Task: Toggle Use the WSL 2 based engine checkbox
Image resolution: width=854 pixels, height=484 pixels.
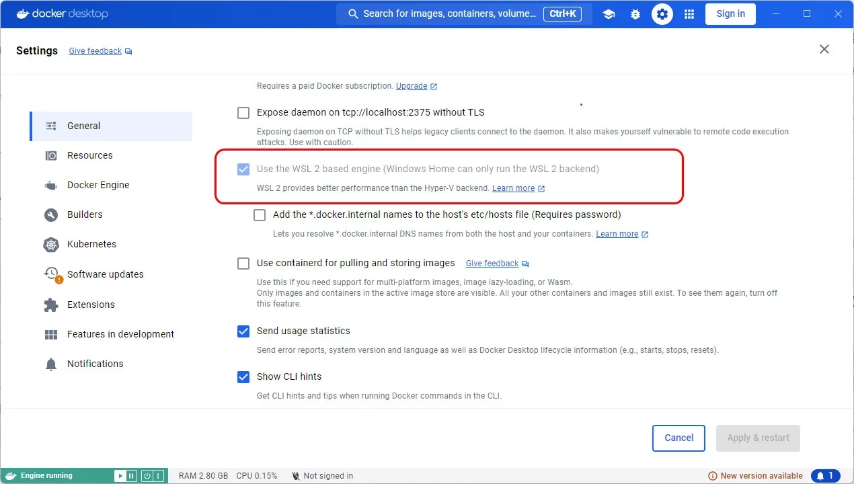Action: pos(243,169)
